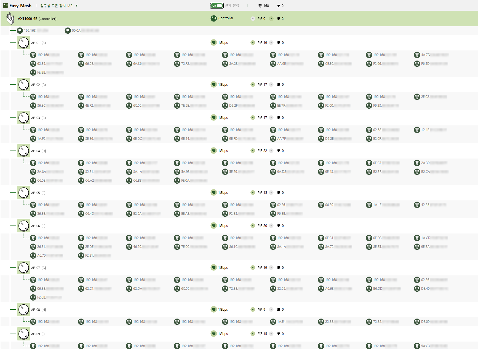Expand wired clients of AP-01 (A)
478x349 pixels.
271,43
